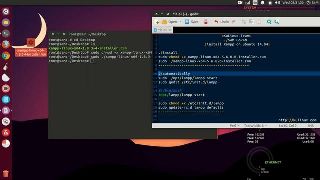Open the red software installer launcher icon
Screen dimensions: 320x180
click(6, 133)
